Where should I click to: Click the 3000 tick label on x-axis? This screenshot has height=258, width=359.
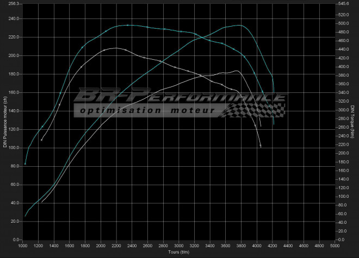178,246
